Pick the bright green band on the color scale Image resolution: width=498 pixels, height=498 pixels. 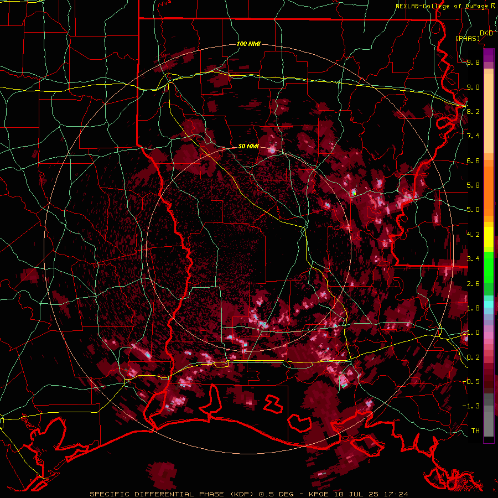[x=489, y=267]
